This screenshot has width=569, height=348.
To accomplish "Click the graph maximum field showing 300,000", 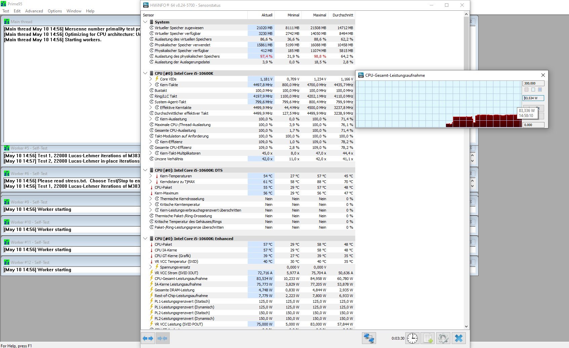I will [533, 83].
